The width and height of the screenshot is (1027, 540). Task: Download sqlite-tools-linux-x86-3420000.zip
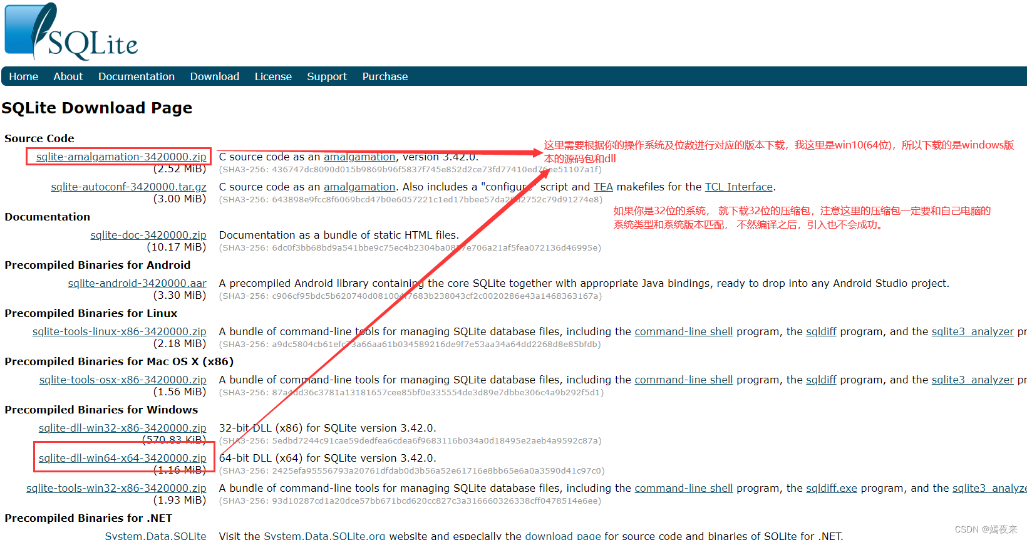pyautogui.click(x=120, y=331)
